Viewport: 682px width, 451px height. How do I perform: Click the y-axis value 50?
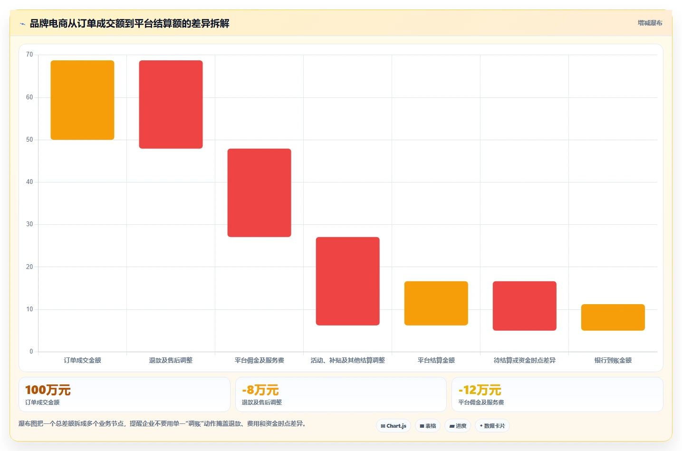pos(29,140)
